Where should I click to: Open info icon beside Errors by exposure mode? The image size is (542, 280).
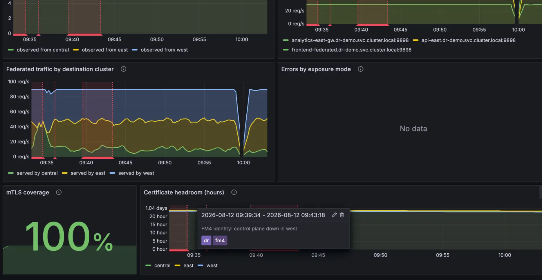click(360, 69)
